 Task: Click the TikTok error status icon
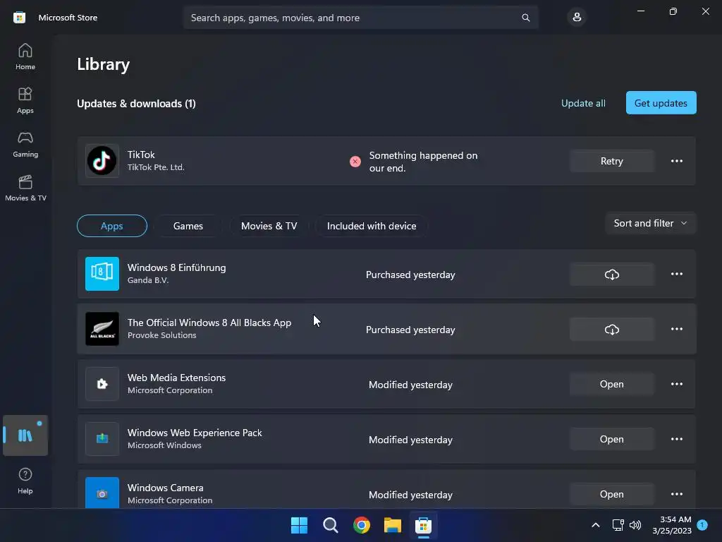click(x=355, y=162)
